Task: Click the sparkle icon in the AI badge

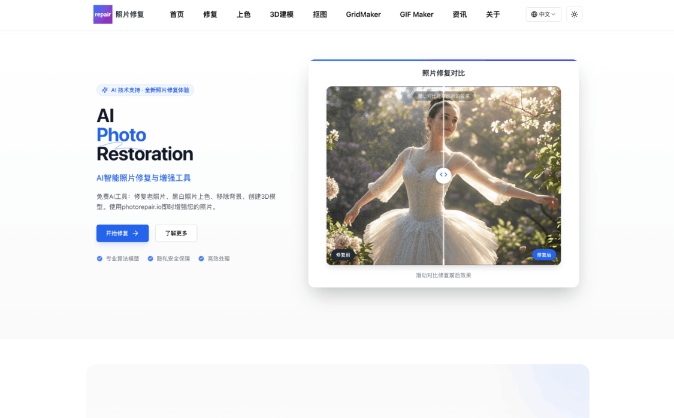Action: coord(104,90)
